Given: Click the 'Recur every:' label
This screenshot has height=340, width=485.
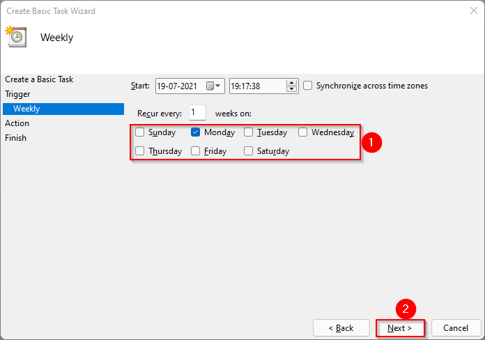Looking at the screenshot, I should point(160,114).
